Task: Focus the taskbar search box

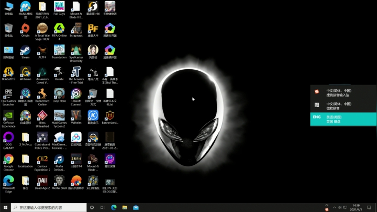Action: point(49,207)
